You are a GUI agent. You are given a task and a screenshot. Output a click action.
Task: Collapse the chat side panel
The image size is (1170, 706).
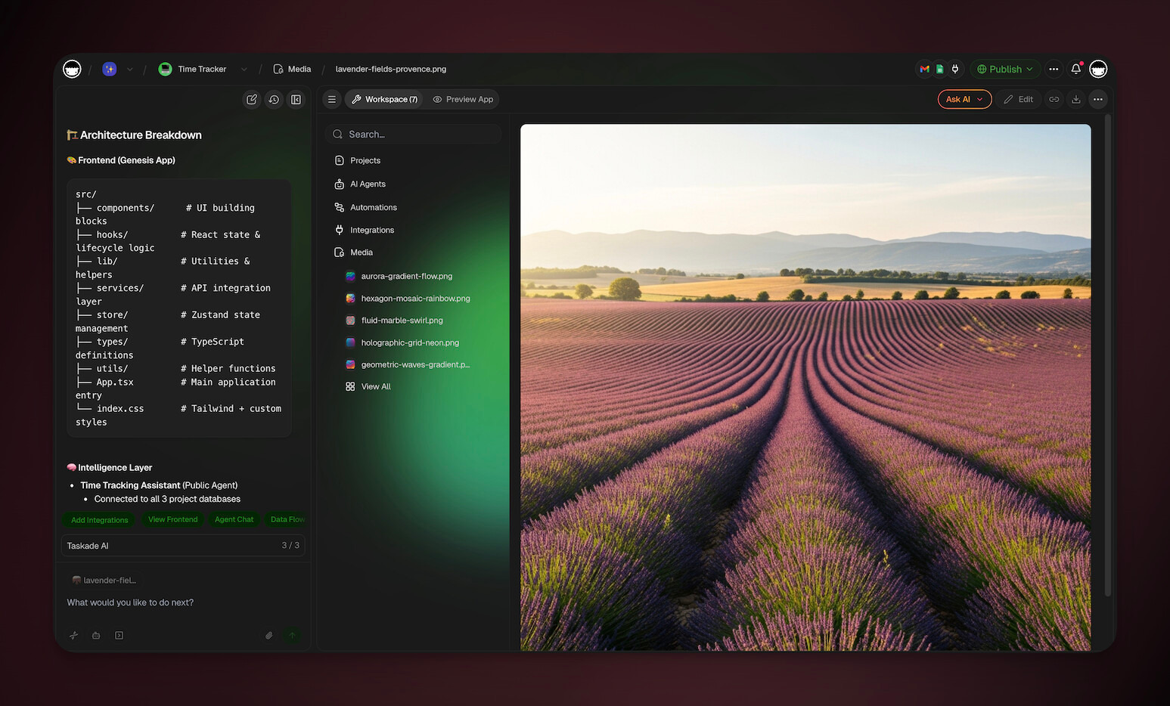296,99
